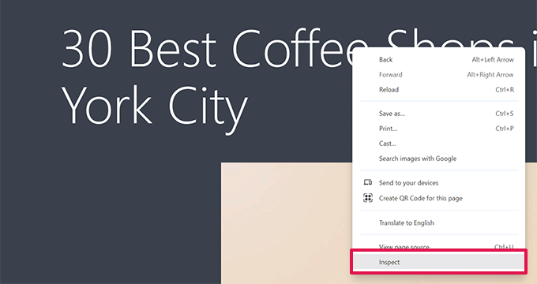Click the Send to your devices icon
Viewport: 537px width, 284px height.
pyautogui.click(x=367, y=182)
